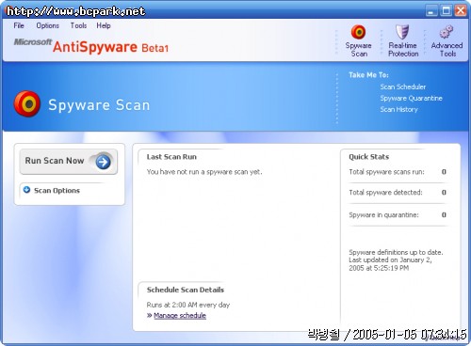Click the 'Last Scan Run' heading
The width and height of the screenshot is (471, 346).
point(171,157)
